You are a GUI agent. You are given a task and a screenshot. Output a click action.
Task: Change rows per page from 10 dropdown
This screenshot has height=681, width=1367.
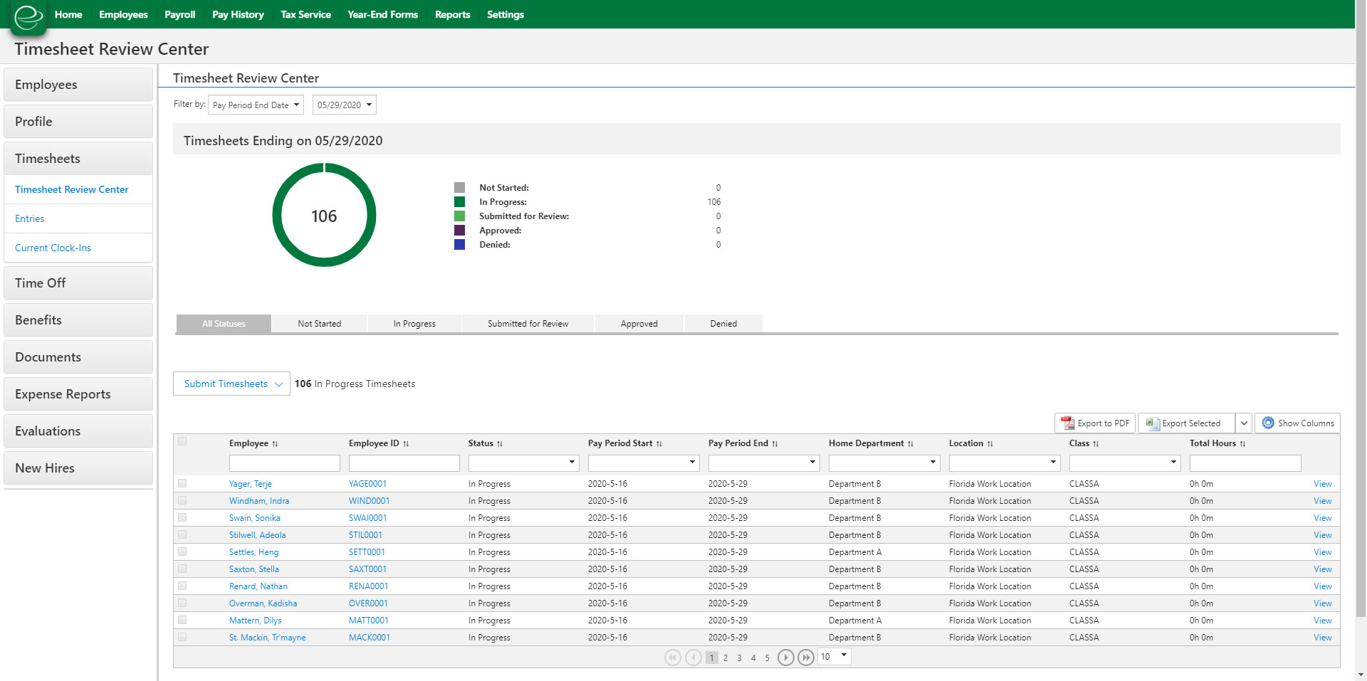(x=833, y=656)
